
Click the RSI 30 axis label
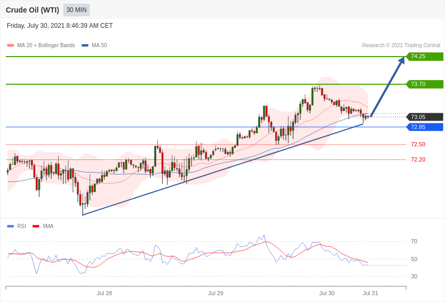pos(414,276)
